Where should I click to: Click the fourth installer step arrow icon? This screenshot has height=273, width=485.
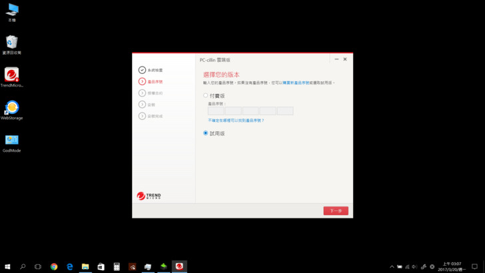click(x=142, y=105)
